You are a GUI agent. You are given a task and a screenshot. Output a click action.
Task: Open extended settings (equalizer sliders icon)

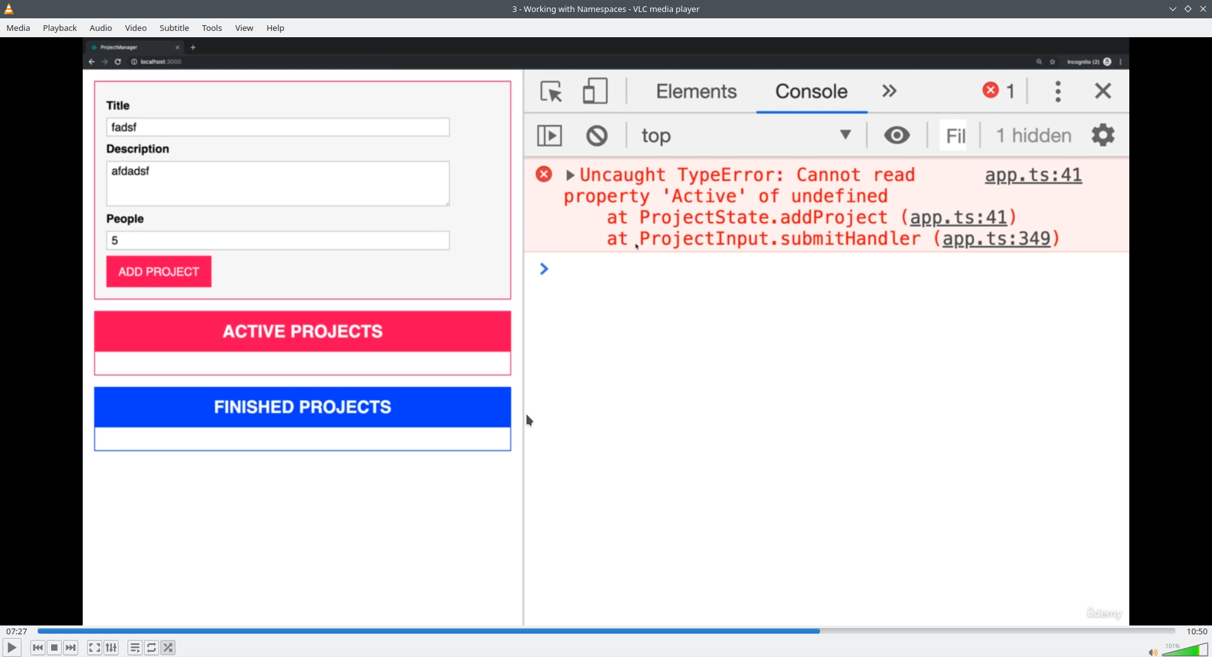coord(111,648)
